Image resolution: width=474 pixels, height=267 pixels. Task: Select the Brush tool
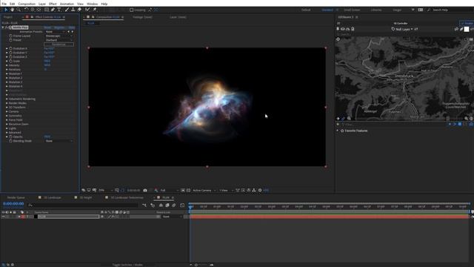(67, 10)
